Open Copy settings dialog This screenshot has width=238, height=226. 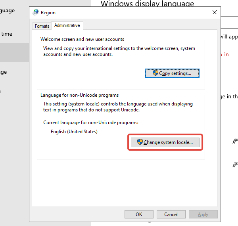172,73
